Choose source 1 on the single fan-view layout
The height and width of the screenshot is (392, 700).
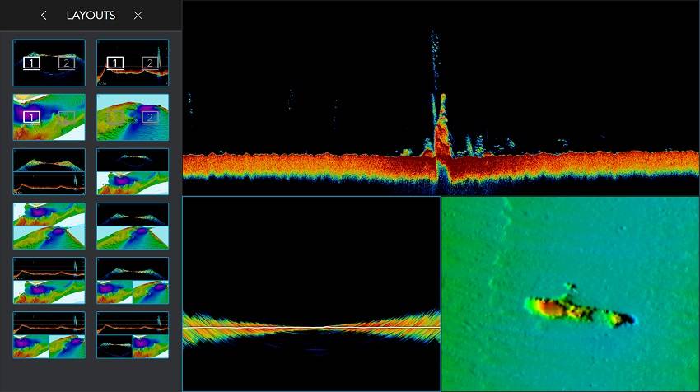[31, 63]
